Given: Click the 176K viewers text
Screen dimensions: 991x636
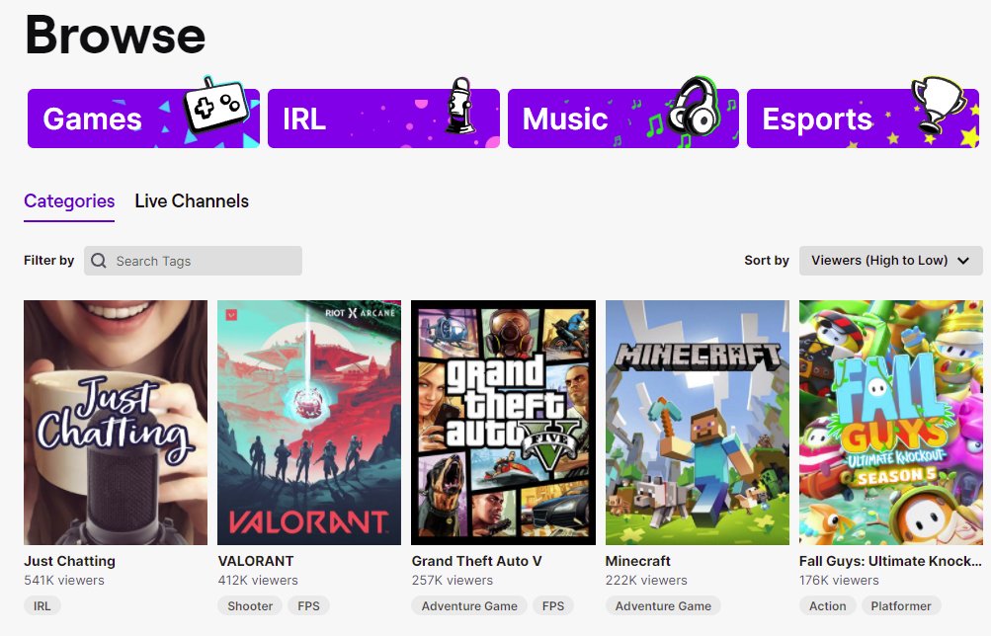Looking at the screenshot, I should 839,580.
